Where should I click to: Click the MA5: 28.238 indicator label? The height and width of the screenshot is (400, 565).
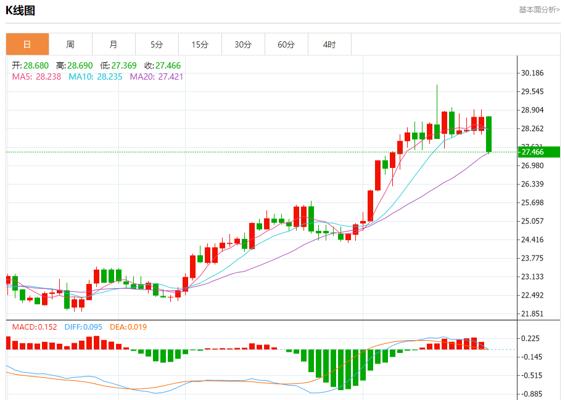36,77
